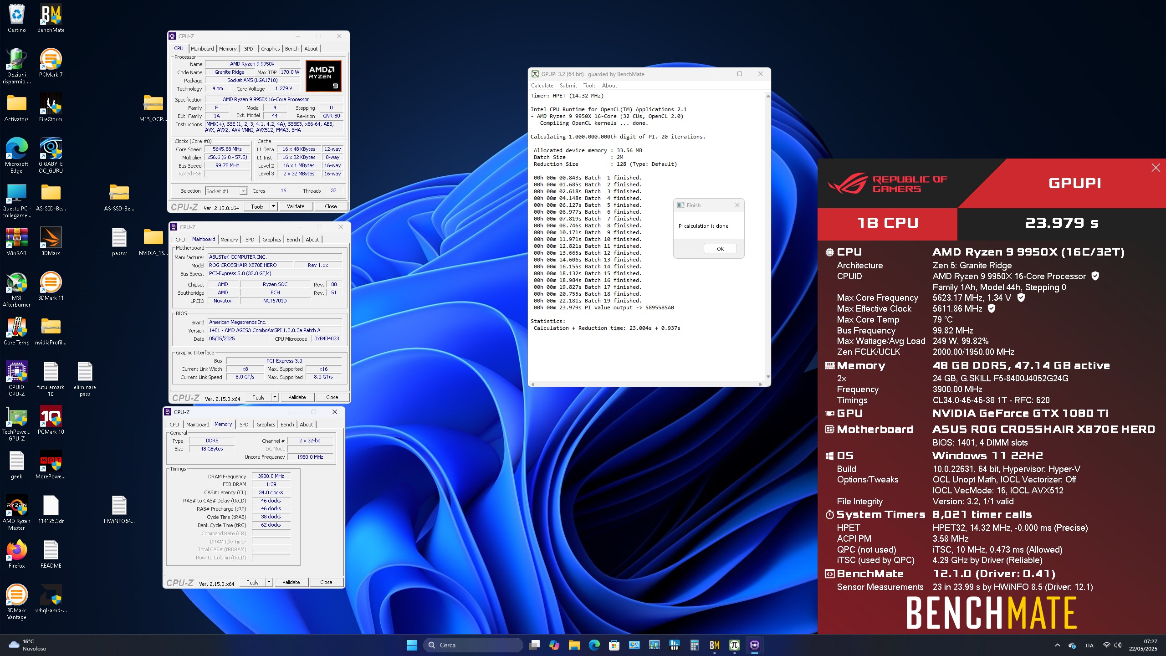This screenshot has width=1166, height=656.
Task: Switch to About tab in CPU-Z Memory window
Action: click(307, 425)
